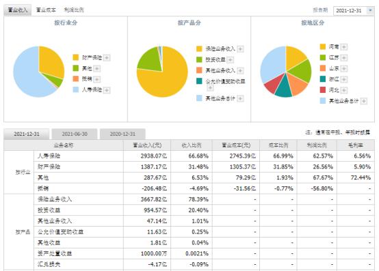
Task: Switch to the 营业成本 tab
Action: click(x=46, y=10)
